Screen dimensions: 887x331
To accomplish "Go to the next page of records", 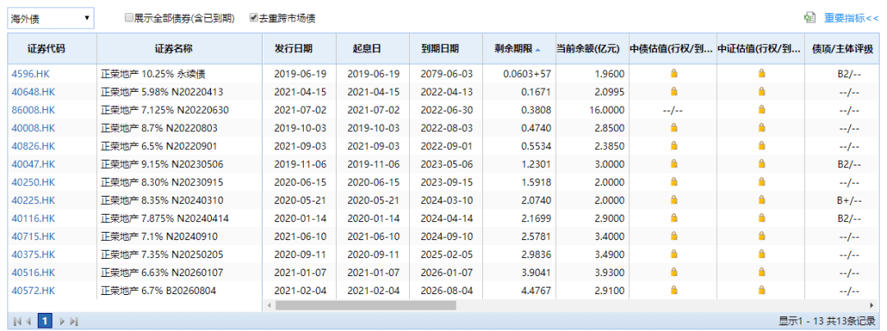I will (x=62, y=321).
